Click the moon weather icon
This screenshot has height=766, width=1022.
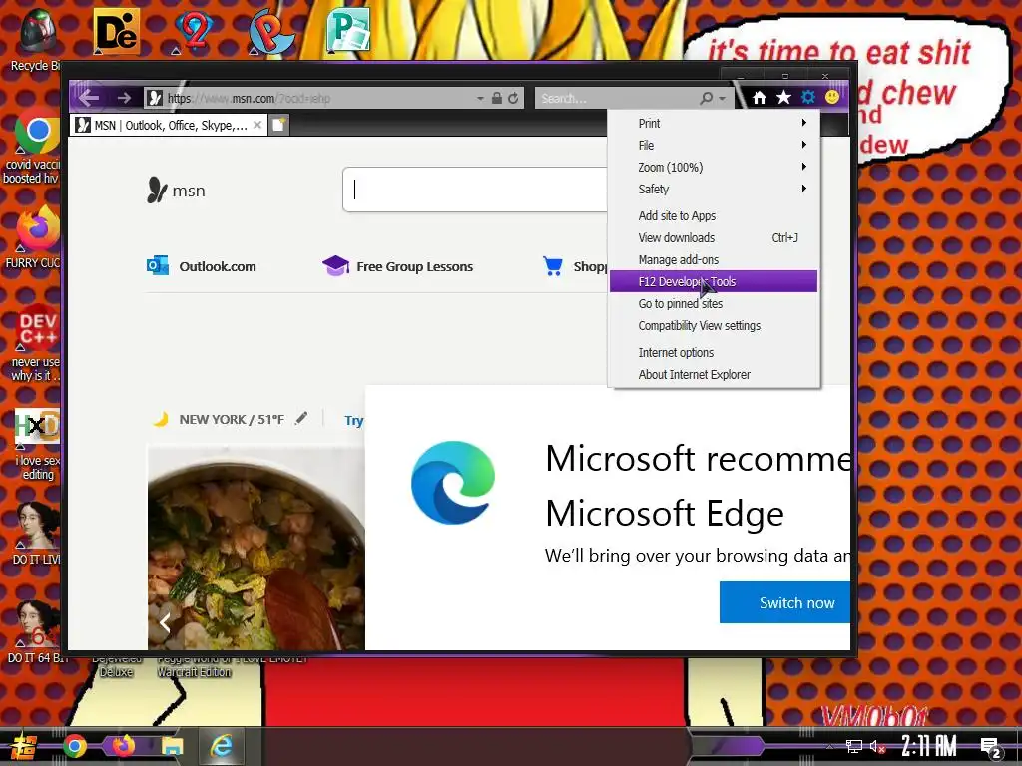coord(161,419)
